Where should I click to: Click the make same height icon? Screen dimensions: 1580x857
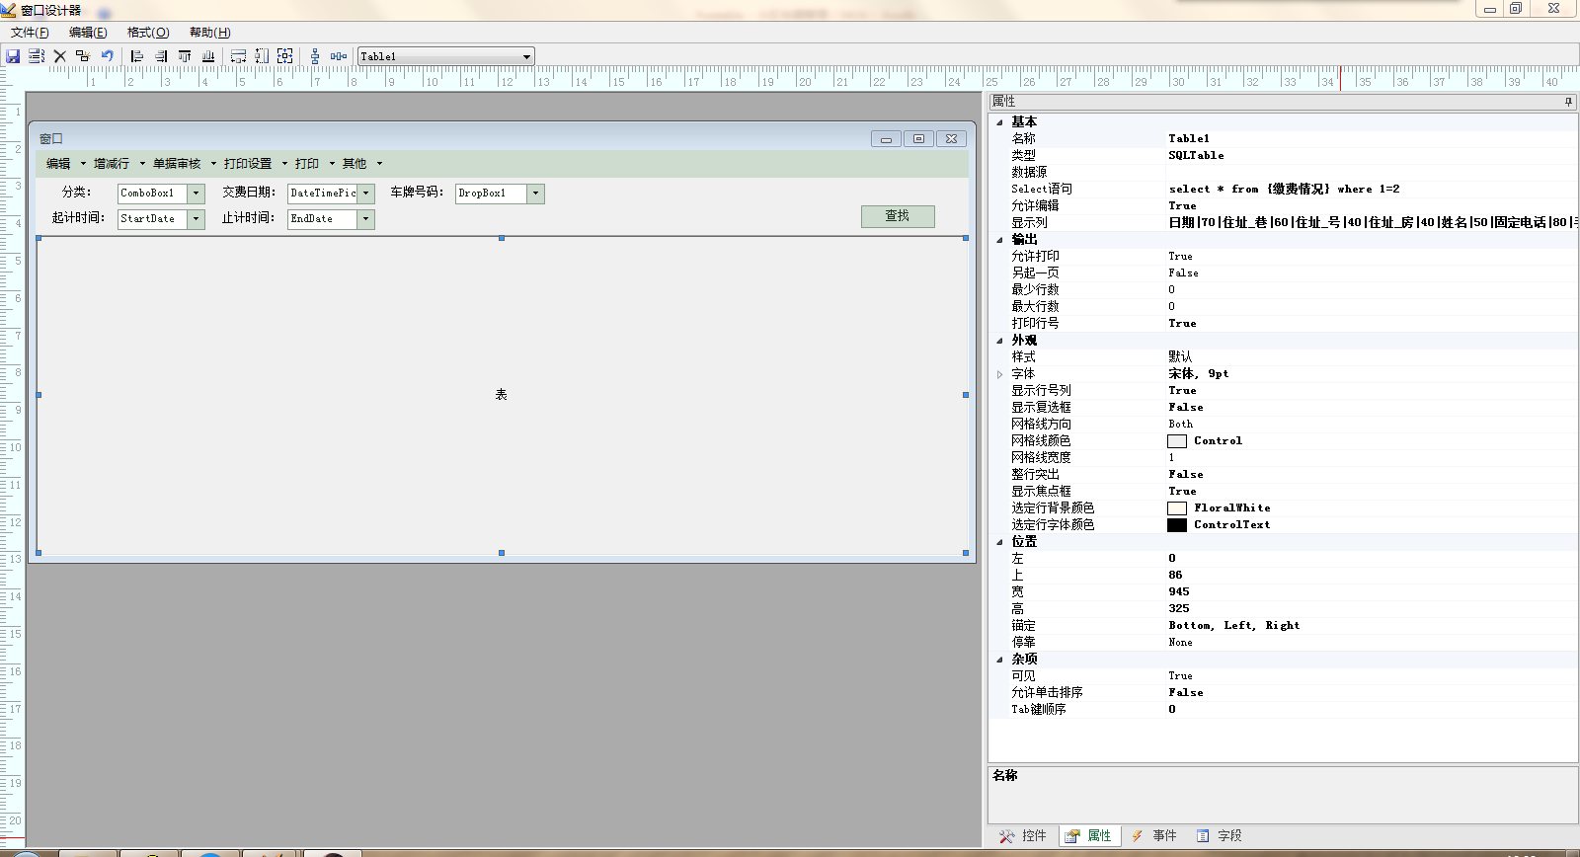click(x=262, y=56)
